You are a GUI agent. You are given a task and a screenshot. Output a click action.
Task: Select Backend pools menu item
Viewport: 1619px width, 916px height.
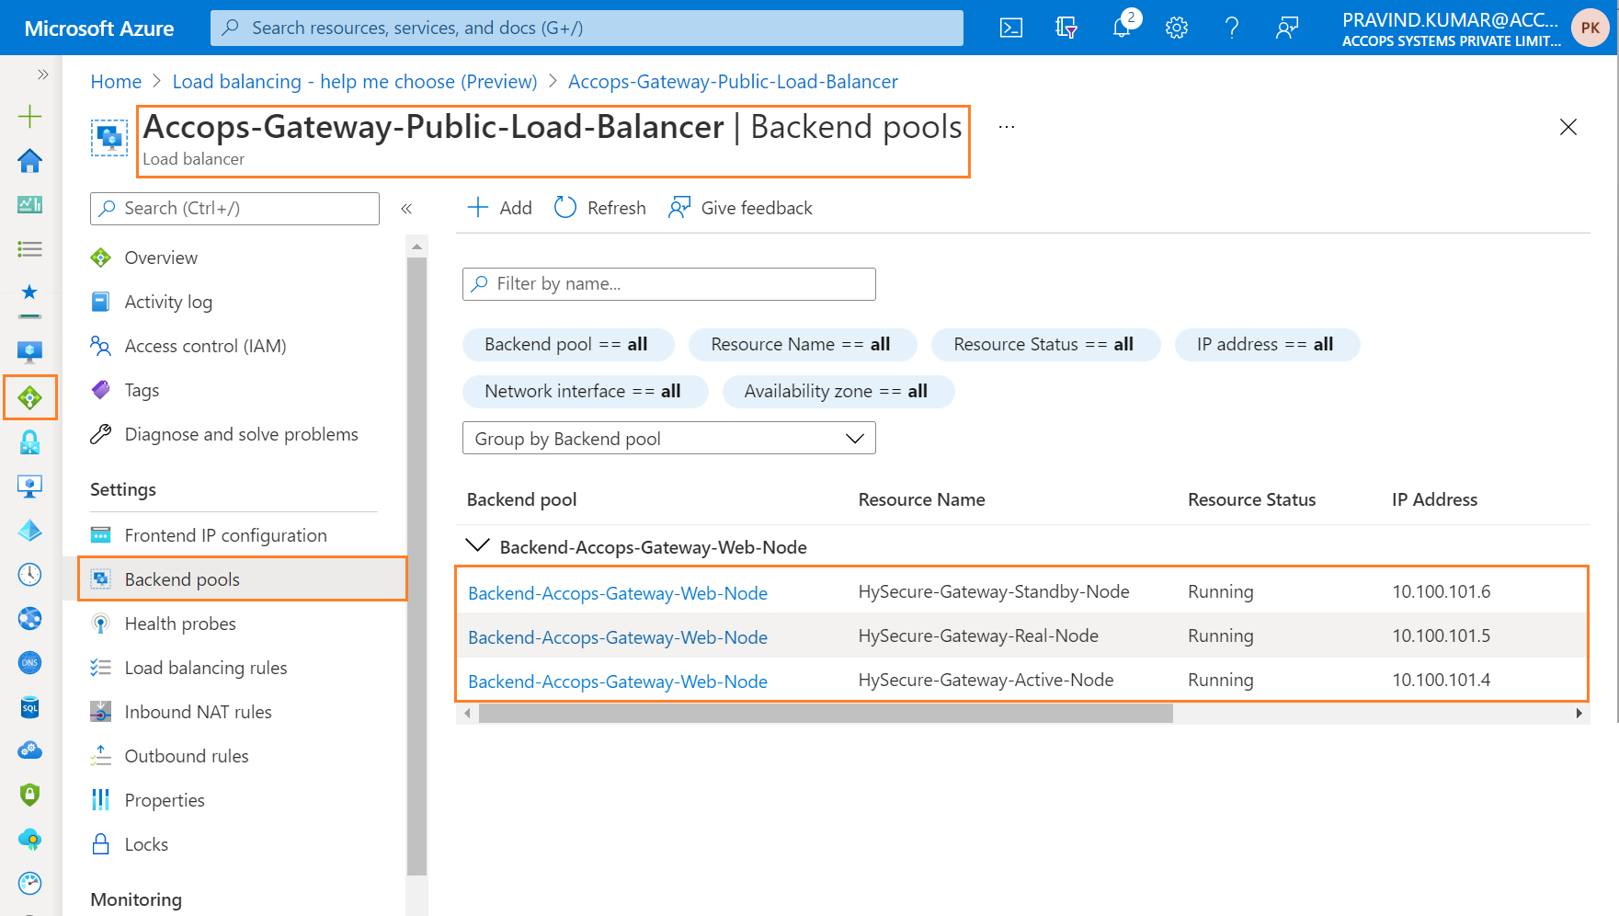coord(243,579)
